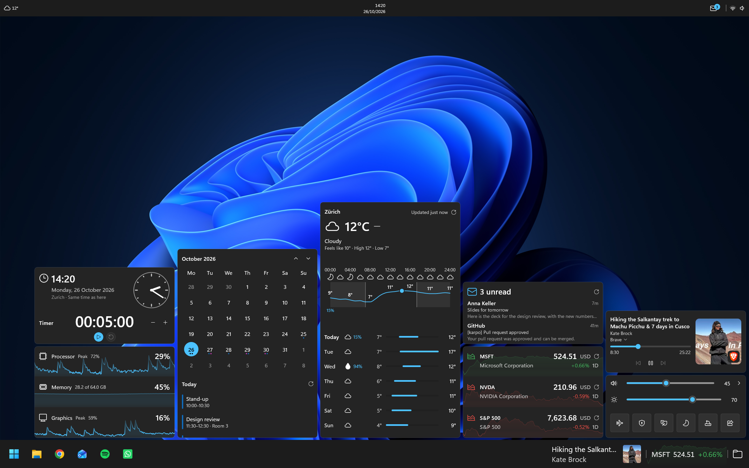Refresh the S&P 500 quote

(x=596, y=418)
